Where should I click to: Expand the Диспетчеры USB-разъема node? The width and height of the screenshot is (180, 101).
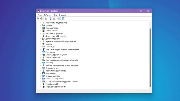pos(41,36)
